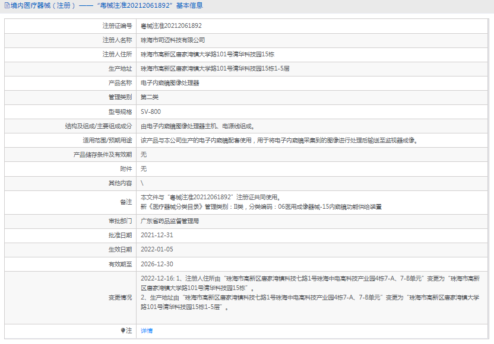The width and height of the screenshot is (494, 344).
Task: Click approval date 2021-12-31
Action: click(157, 235)
